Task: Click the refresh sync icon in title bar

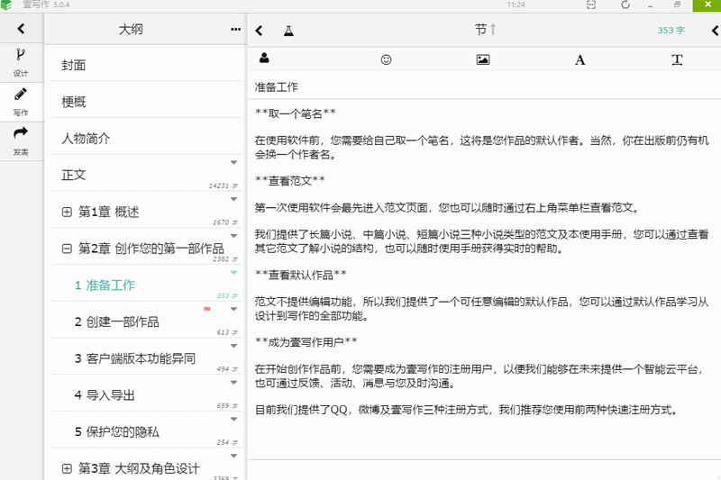Action: pos(625,5)
